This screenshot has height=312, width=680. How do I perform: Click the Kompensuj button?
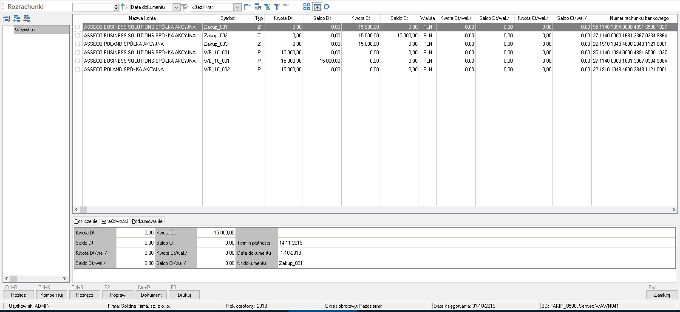(x=51, y=295)
